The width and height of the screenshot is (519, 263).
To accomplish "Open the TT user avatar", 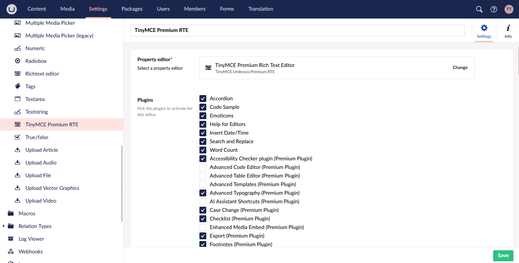I will tap(509, 9).
